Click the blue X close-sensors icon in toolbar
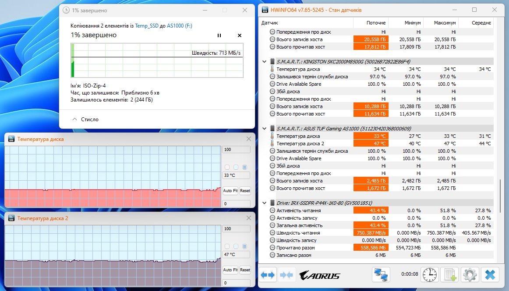The height and width of the screenshot is (291, 509). [x=490, y=275]
